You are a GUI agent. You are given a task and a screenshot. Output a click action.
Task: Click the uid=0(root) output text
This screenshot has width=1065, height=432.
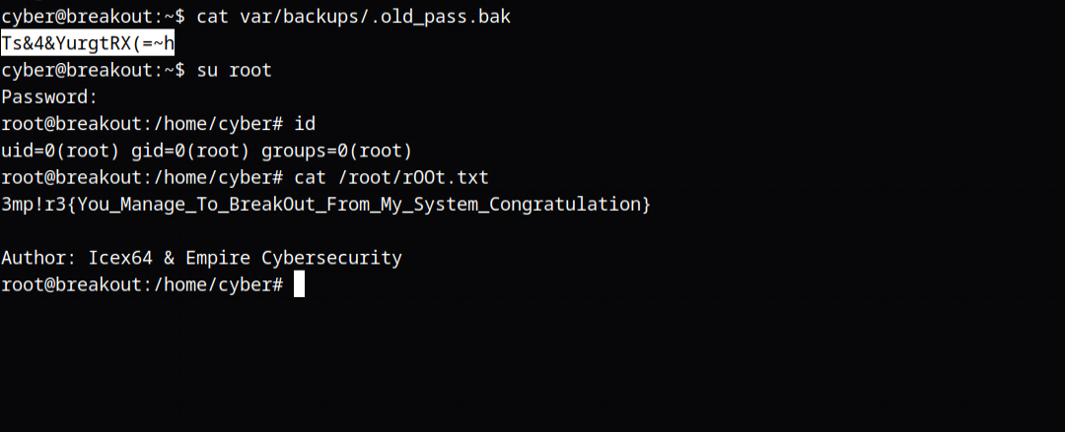(x=60, y=151)
